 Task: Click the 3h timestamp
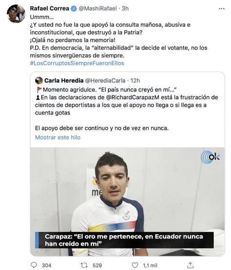[125, 8]
